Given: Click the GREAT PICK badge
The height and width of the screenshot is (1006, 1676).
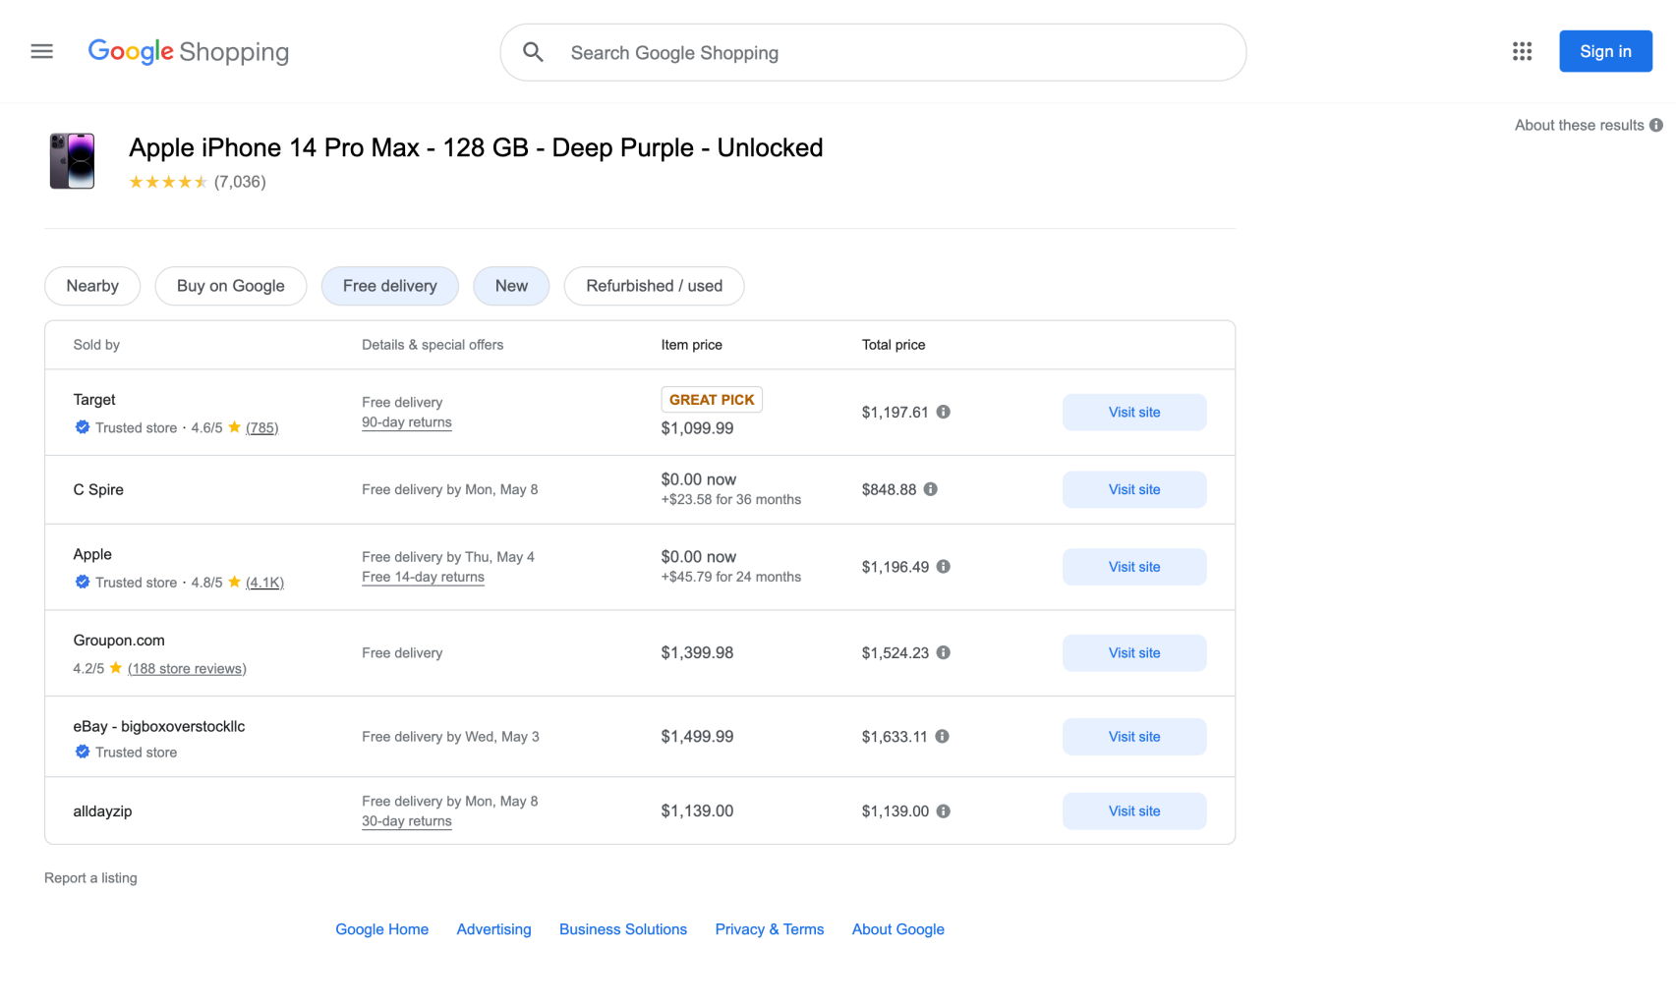Looking at the screenshot, I should point(712,400).
